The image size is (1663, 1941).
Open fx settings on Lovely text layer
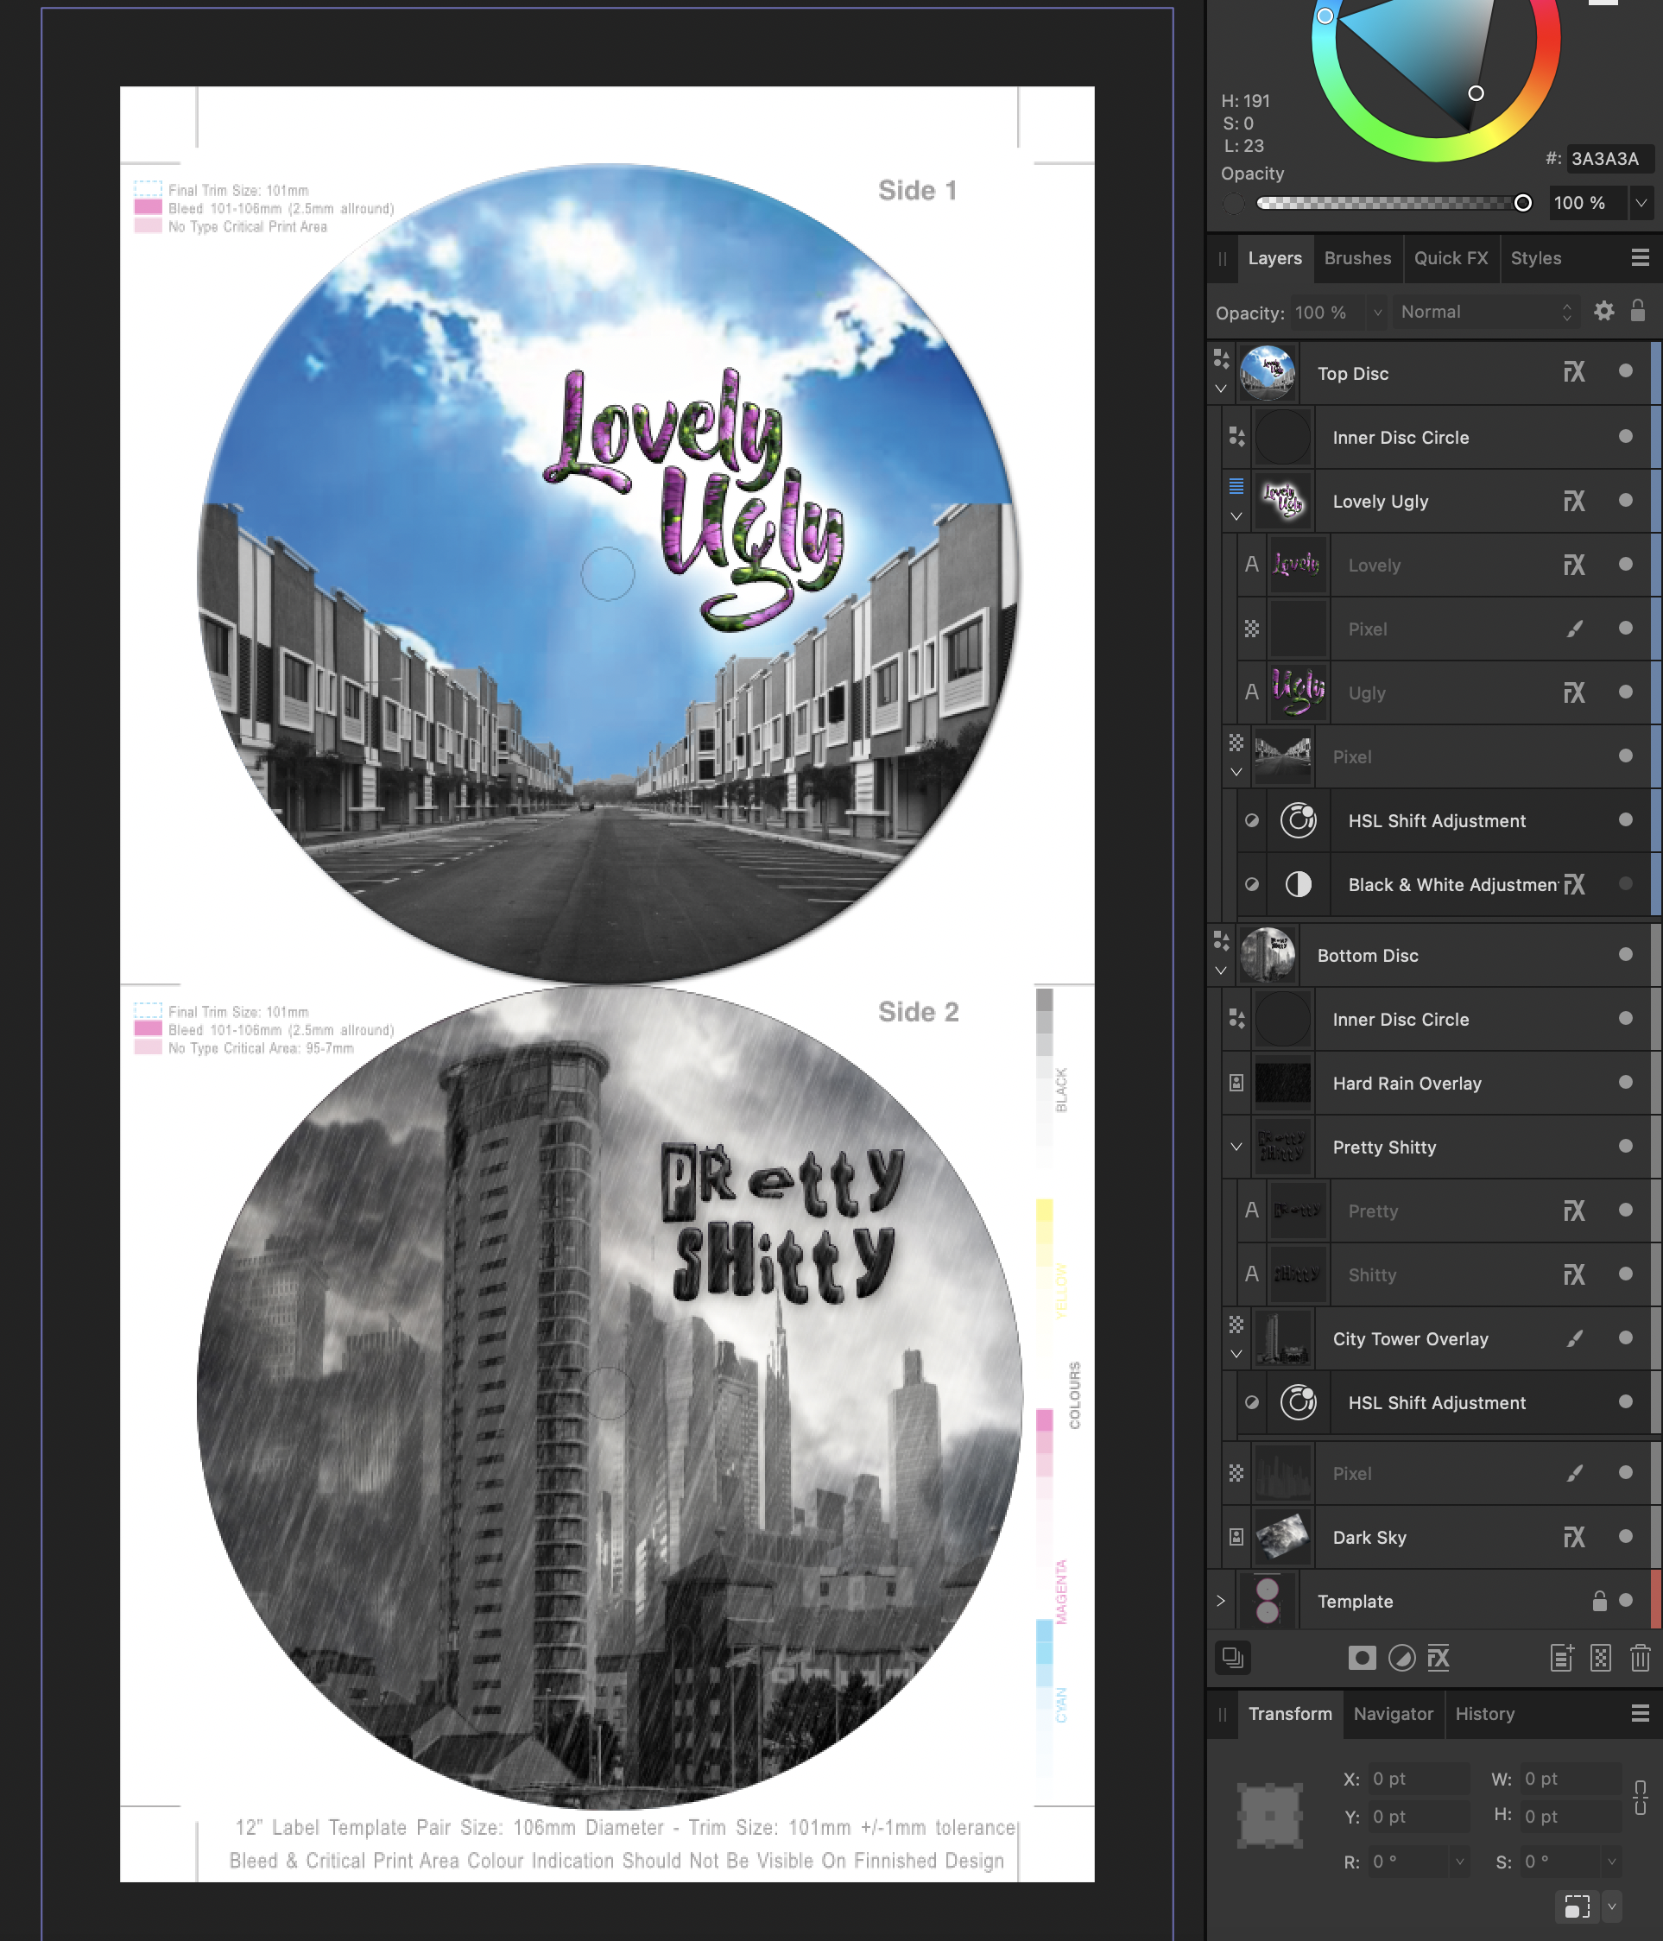point(1574,565)
